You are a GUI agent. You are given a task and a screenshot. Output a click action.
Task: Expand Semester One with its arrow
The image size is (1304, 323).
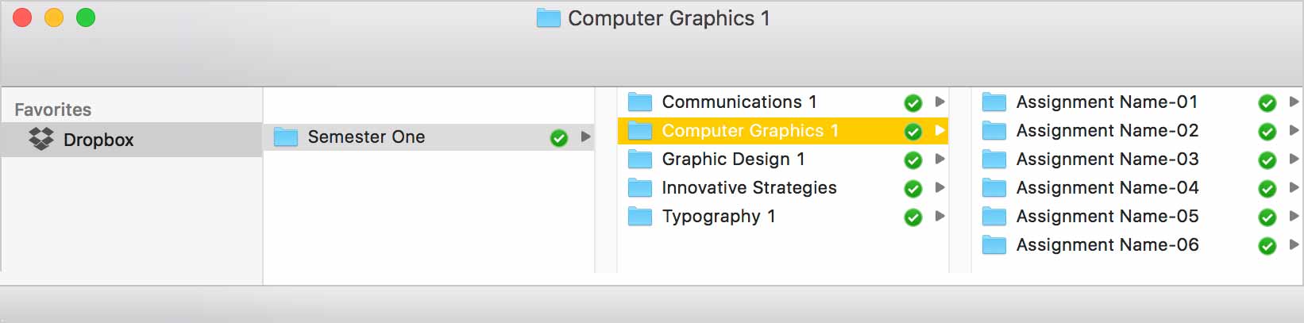pyautogui.click(x=586, y=137)
